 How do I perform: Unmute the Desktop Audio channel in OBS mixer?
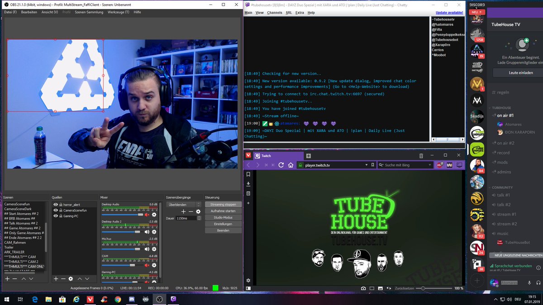pyautogui.click(x=147, y=215)
